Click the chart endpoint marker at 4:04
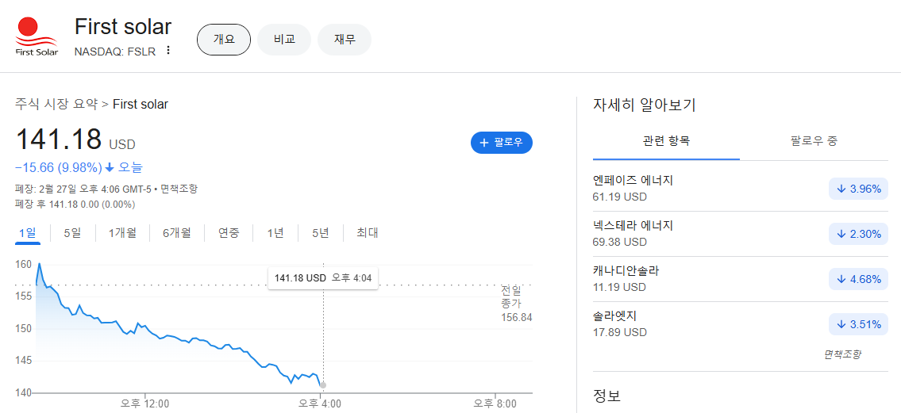Screen dimensions: 901x413 tap(323, 385)
